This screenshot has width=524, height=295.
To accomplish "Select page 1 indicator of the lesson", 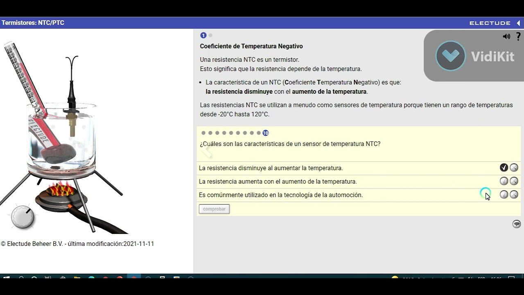I will tap(203, 35).
